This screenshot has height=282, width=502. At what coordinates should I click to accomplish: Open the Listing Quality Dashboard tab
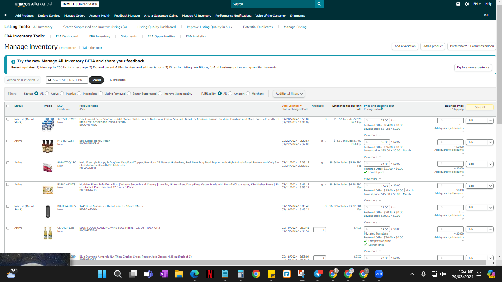coord(157,27)
